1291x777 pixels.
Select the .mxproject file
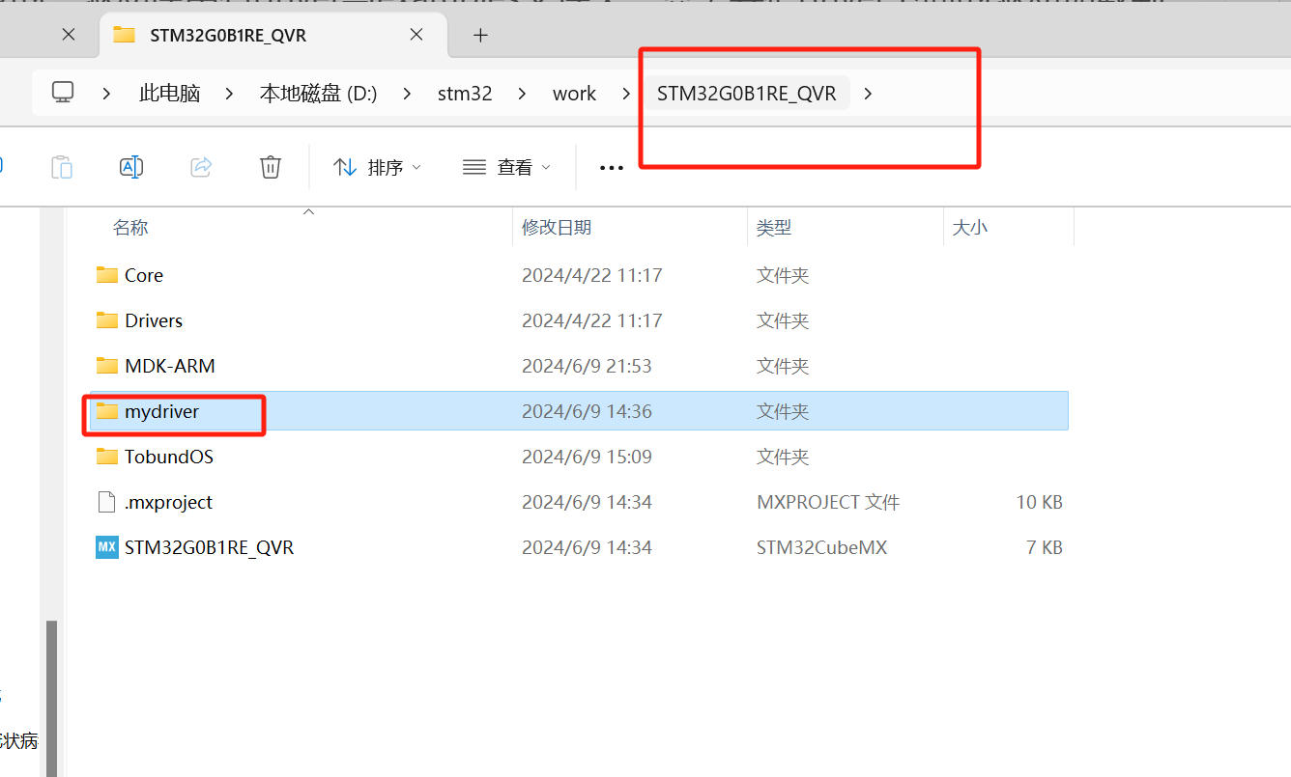168,502
